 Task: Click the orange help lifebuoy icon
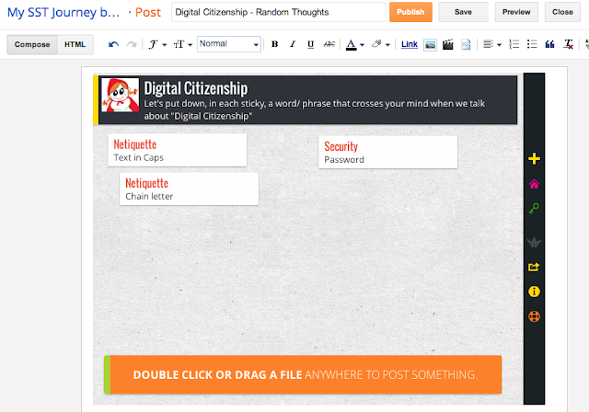point(534,316)
